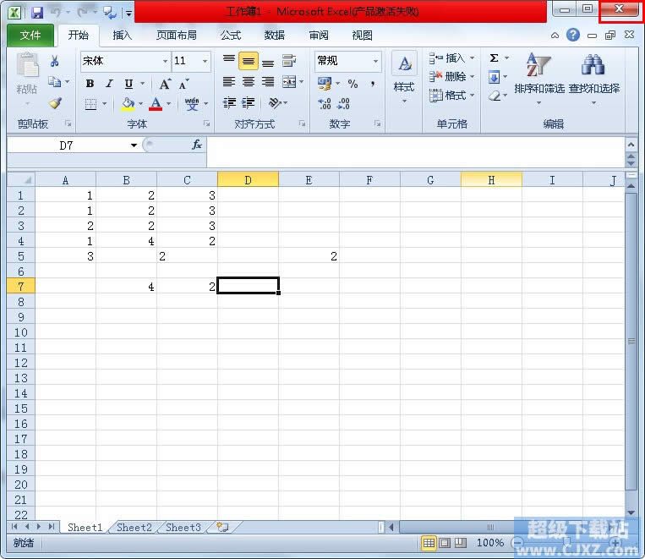Open the font name 宋体 dropdown
The image size is (645, 559).
(x=165, y=61)
